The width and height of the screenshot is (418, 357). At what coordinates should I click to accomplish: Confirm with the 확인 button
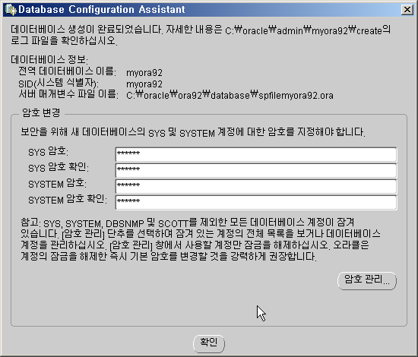[x=209, y=343]
